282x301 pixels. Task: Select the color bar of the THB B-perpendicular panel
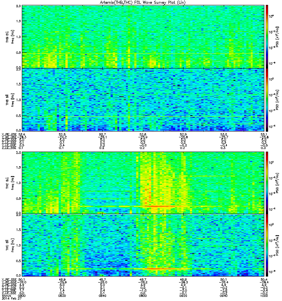pyautogui.click(x=267, y=36)
